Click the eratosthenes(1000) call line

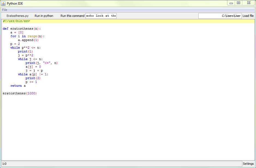[20, 93]
